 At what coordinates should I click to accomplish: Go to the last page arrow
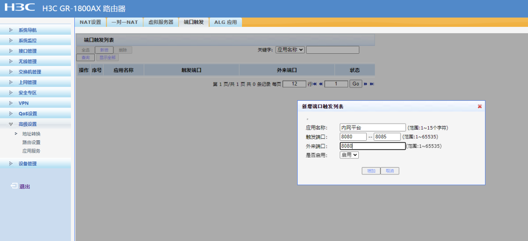pos(372,84)
